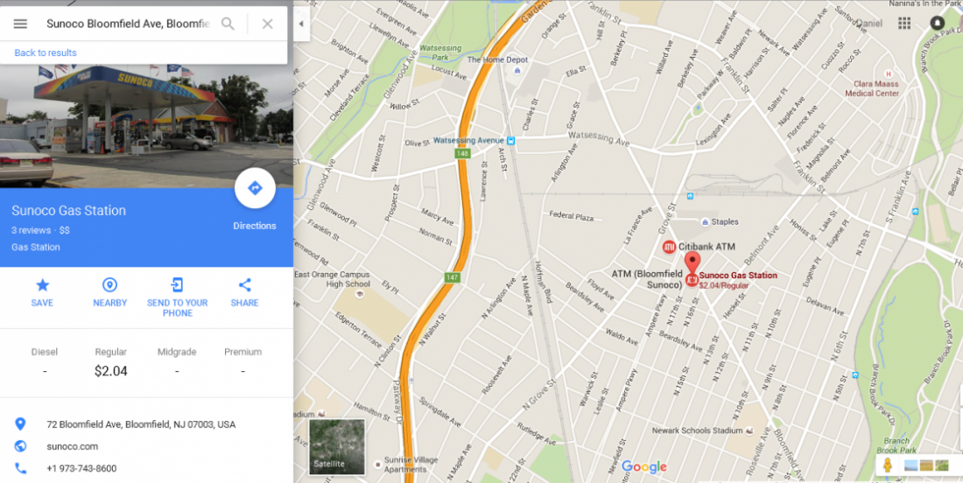The height and width of the screenshot is (483, 963).
Task: Click the blue Directions button
Action: [x=255, y=188]
